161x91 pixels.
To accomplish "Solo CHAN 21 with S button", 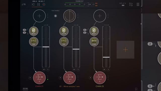I will tap(48, 70).
